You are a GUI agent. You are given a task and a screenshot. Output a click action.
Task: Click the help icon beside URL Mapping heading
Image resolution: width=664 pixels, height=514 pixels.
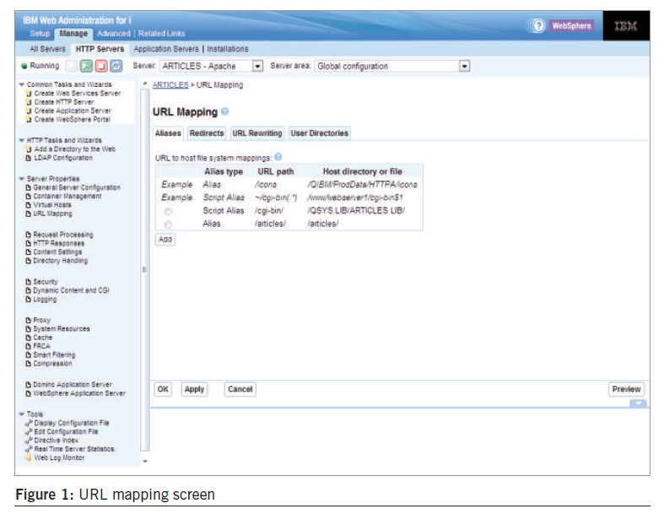[x=225, y=111]
